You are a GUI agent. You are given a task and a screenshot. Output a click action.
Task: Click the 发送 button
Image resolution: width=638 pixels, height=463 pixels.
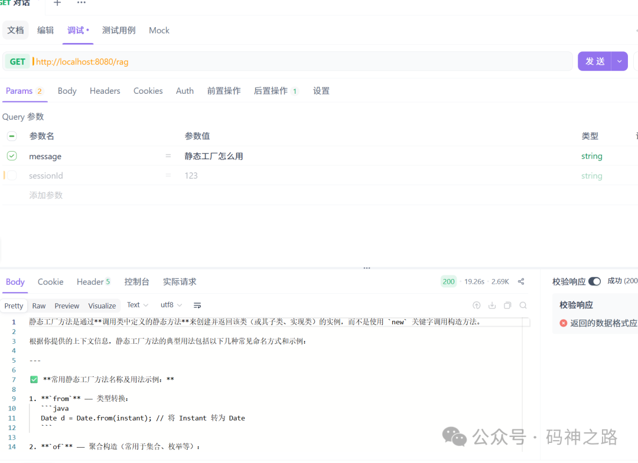[x=594, y=61]
